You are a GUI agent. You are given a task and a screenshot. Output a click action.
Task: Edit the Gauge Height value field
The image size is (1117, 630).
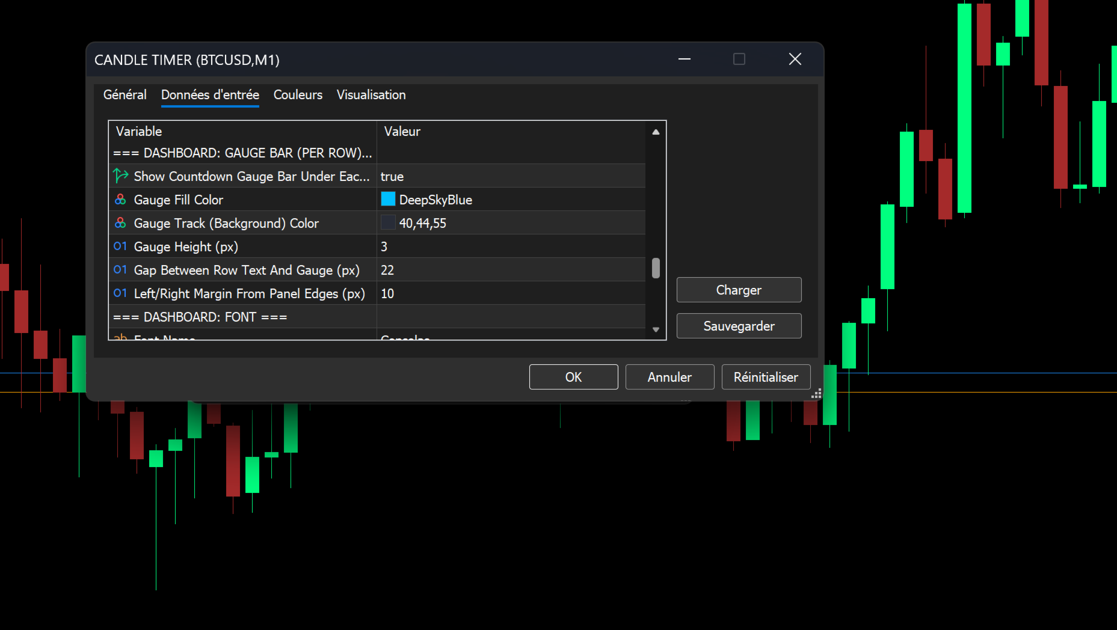click(511, 246)
